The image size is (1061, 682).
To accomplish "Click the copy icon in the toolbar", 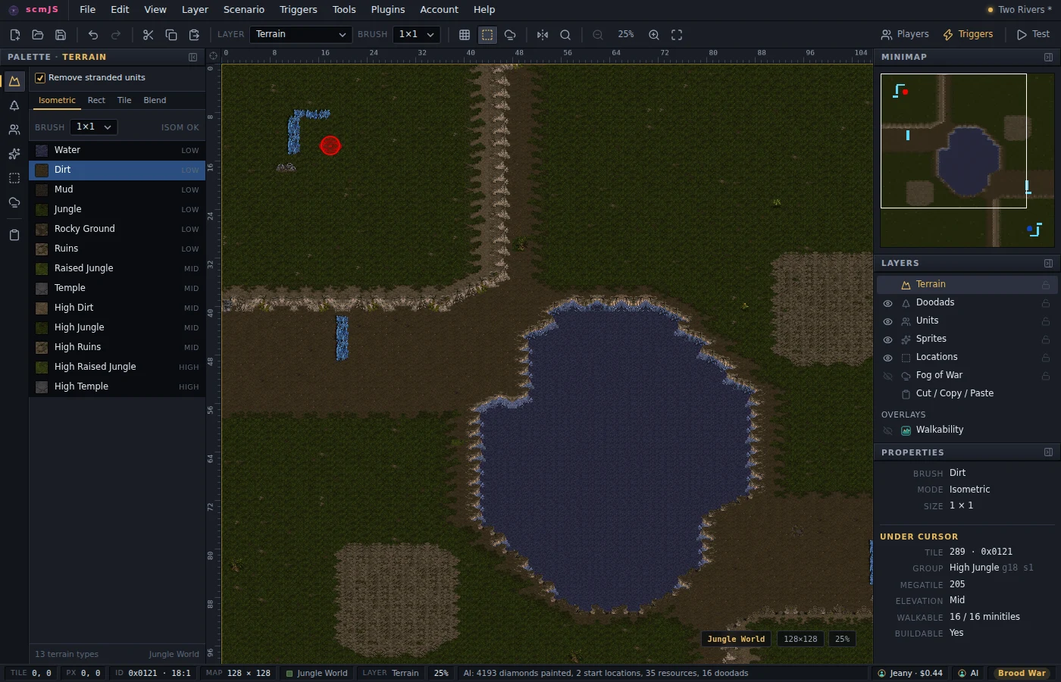I will point(171,35).
